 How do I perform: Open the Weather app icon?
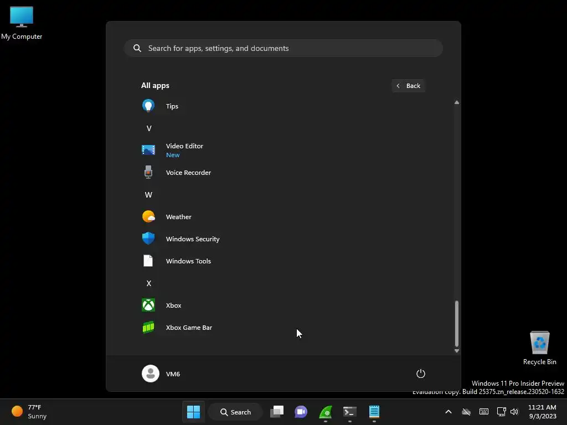[x=148, y=216]
